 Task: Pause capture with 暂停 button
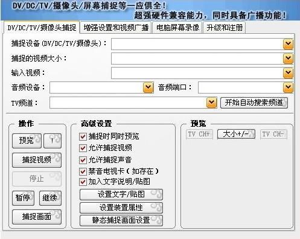(23, 198)
